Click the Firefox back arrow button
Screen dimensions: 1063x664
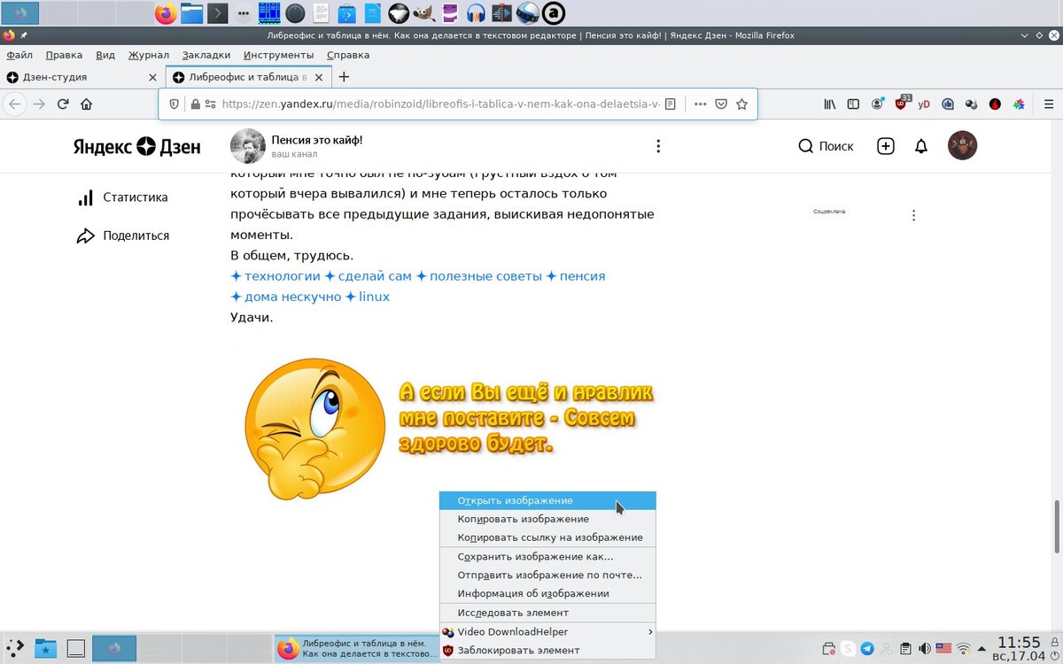click(15, 104)
